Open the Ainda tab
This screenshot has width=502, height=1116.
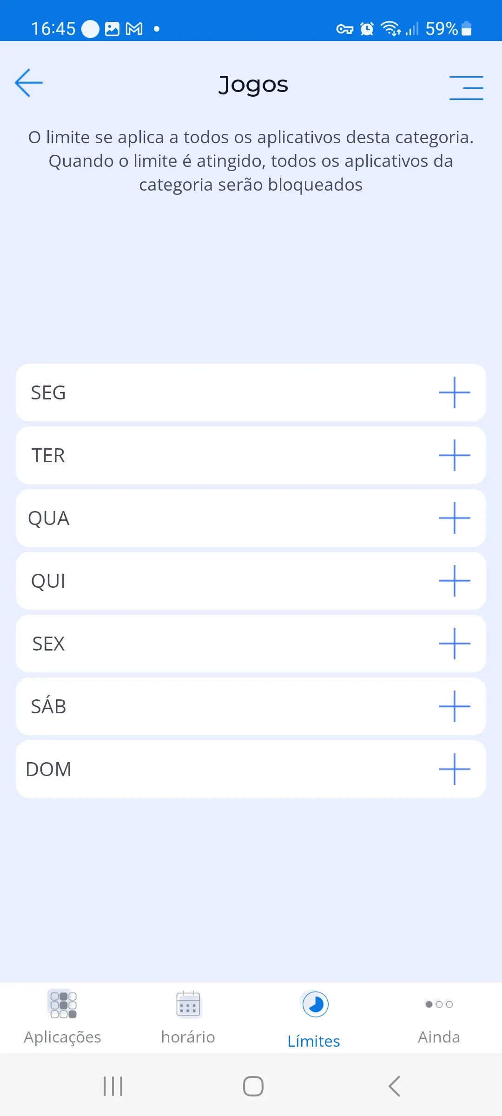coord(439,1017)
